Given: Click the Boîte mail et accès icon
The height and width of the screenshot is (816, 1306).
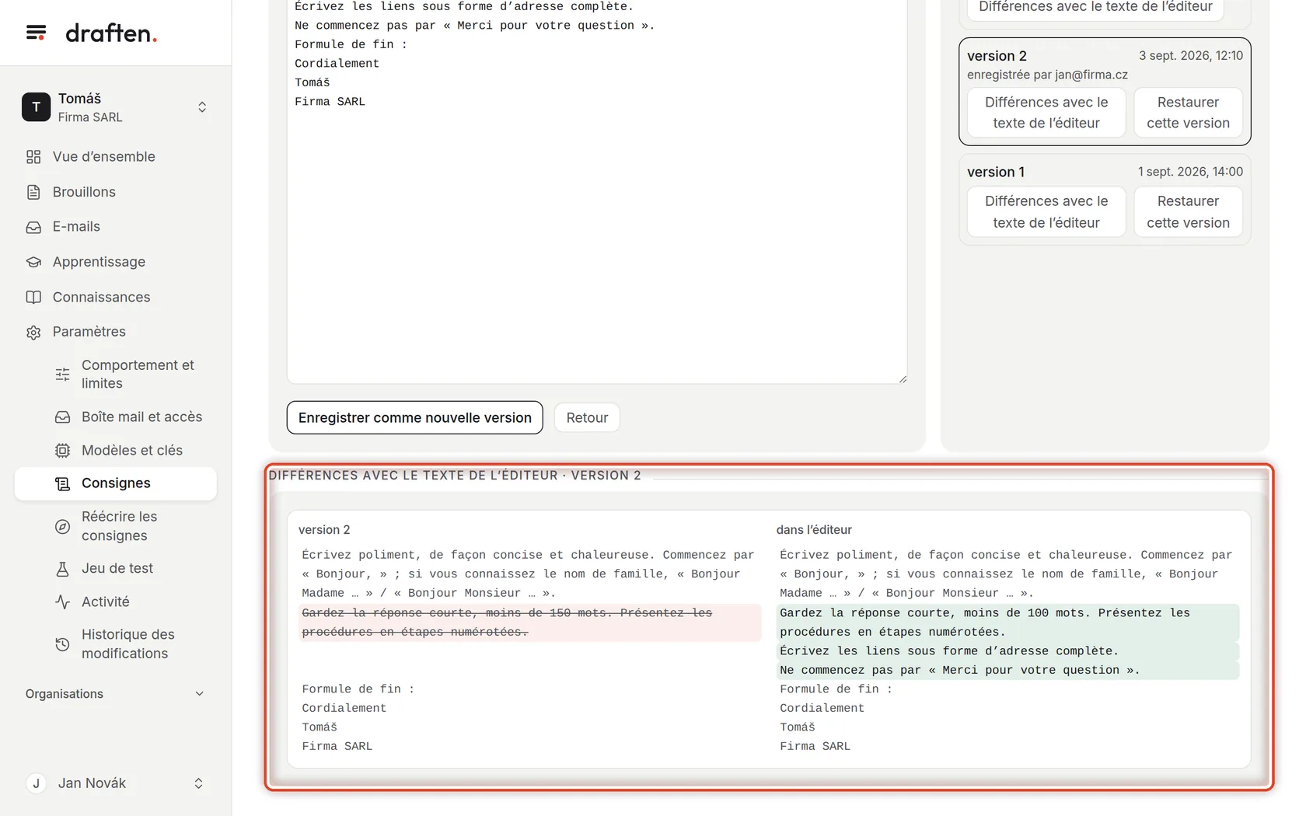Looking at the screenshot, I should [63, 417].
